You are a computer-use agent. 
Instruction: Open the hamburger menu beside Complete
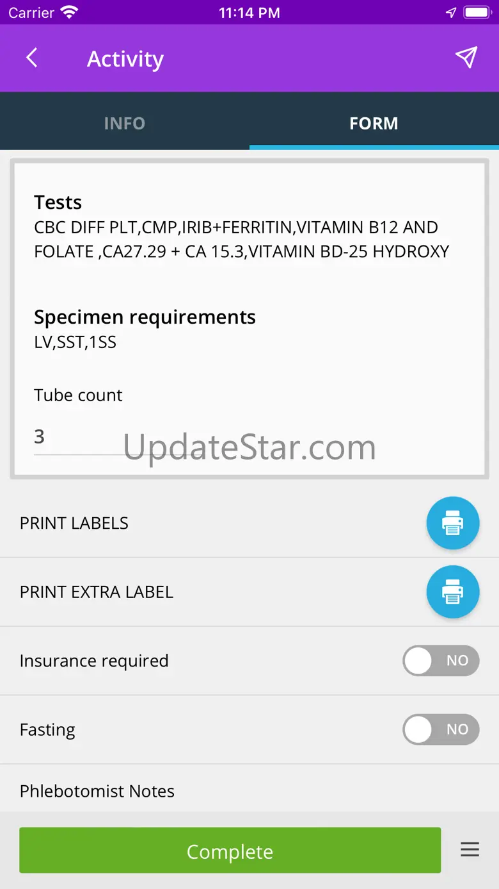pyautogui.click(x=470, y=851)
